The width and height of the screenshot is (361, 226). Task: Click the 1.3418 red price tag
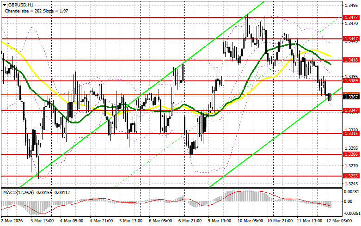tap(350, 60)
